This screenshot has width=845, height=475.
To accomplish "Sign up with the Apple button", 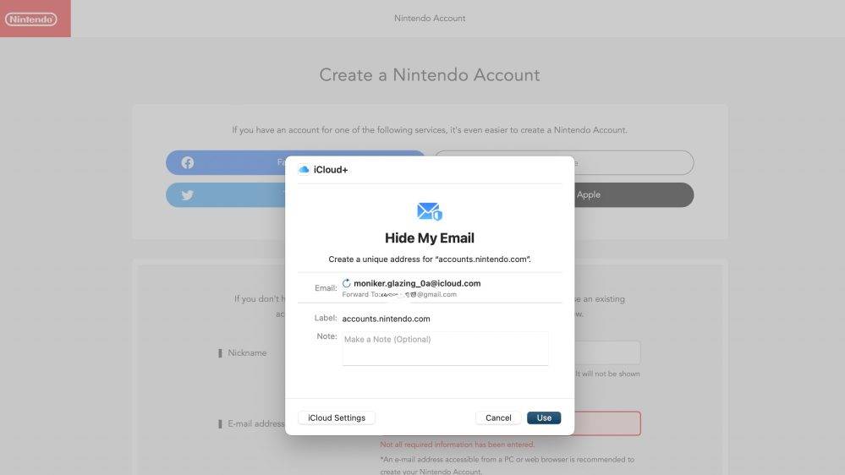I will pyautogui.click(x=633, y=194).
